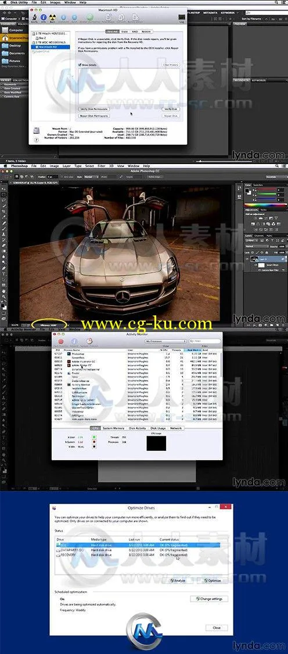Click Repair Disk Permissions button

coord(93,116)
